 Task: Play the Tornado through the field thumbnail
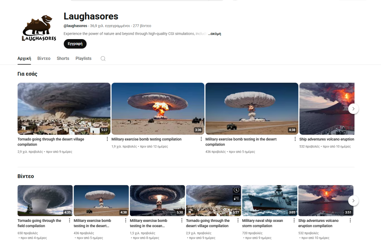45,201
